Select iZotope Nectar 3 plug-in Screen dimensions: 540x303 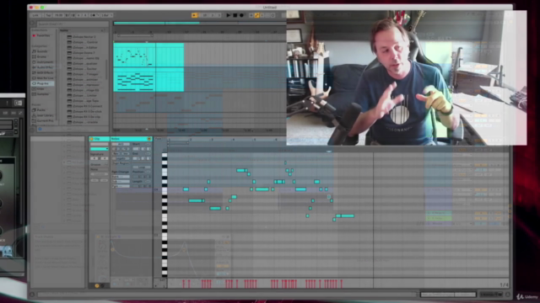pos(83,37)
